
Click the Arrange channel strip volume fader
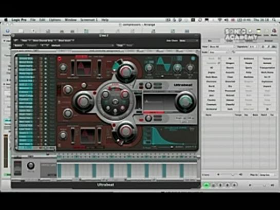(6, 151)
